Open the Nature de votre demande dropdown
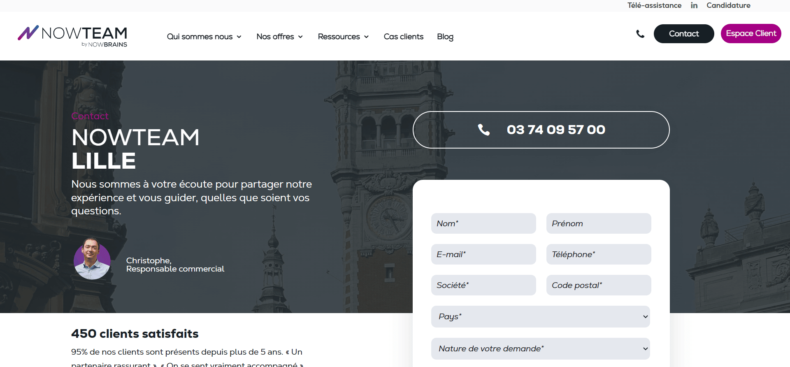This screenshot has width=790, height=367. click(x=540, y=348)
